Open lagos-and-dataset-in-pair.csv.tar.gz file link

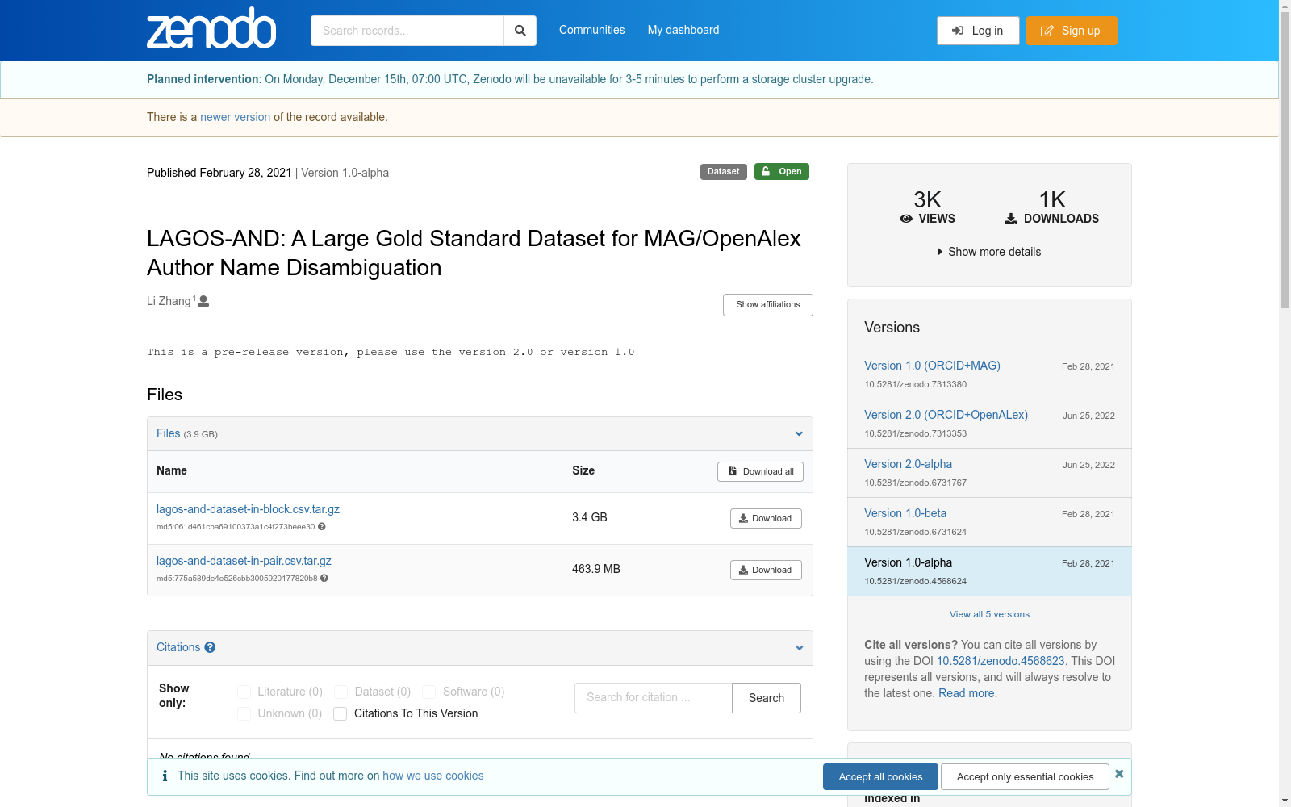(x=244, y=561)
